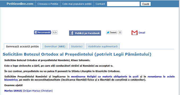Click the Facebook f logo icon

72,33
